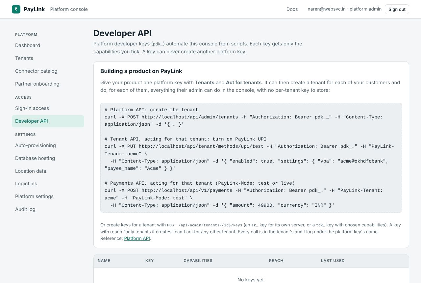This screenshot has width=421, height=283.
Task: Click the 'POST /api/admin/tenants/{id}/keys' code text
Action: pyautogui.click(x=205, y=225)
